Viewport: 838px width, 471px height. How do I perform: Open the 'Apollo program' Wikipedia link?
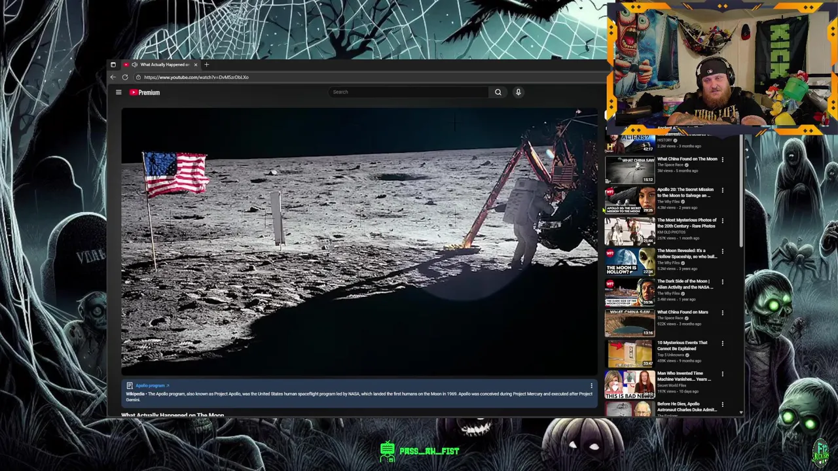click(x=152, y=386)
